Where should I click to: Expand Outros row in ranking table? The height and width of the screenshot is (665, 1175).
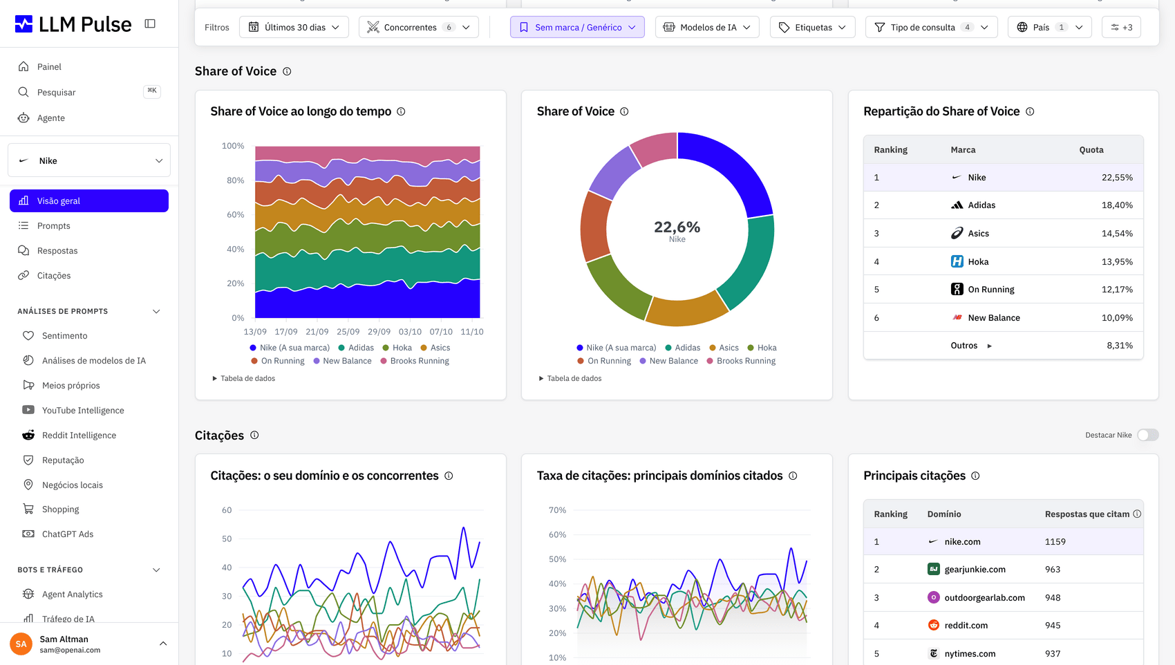1003,346
